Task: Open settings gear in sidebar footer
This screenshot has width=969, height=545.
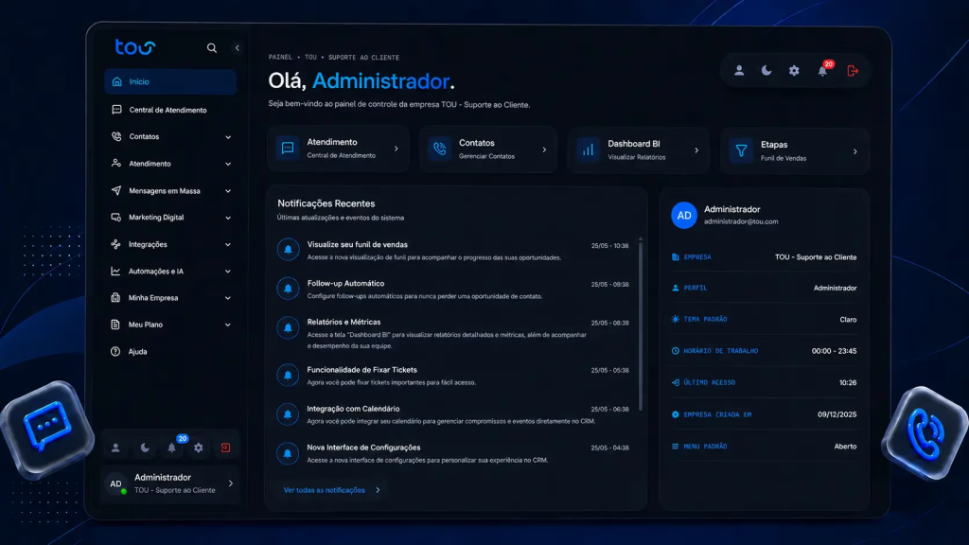Action: 199,448
